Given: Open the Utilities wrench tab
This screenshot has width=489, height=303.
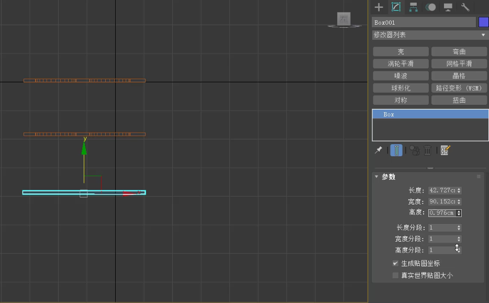Looking at the screenshot, I should 465,7.
